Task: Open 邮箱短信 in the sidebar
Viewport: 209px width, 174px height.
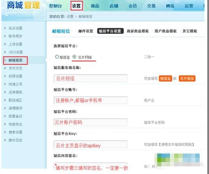Action: [15, 60]
